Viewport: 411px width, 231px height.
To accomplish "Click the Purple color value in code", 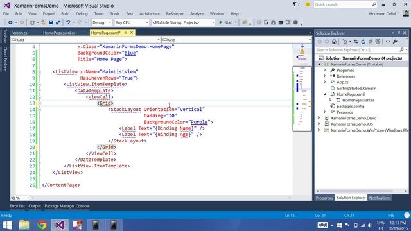I will click(x=199, y=122).
